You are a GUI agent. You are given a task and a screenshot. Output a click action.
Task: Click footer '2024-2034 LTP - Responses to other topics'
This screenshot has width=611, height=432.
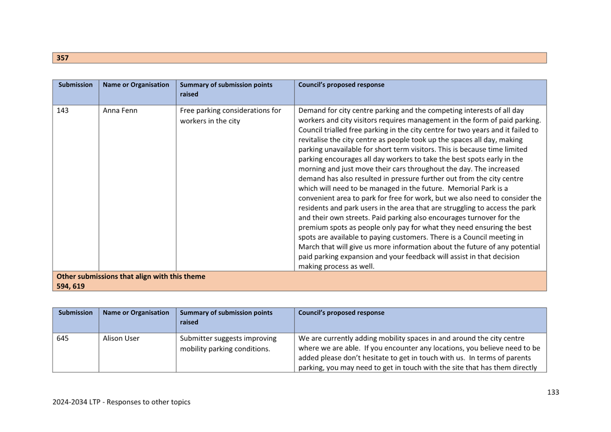[121, 402]
